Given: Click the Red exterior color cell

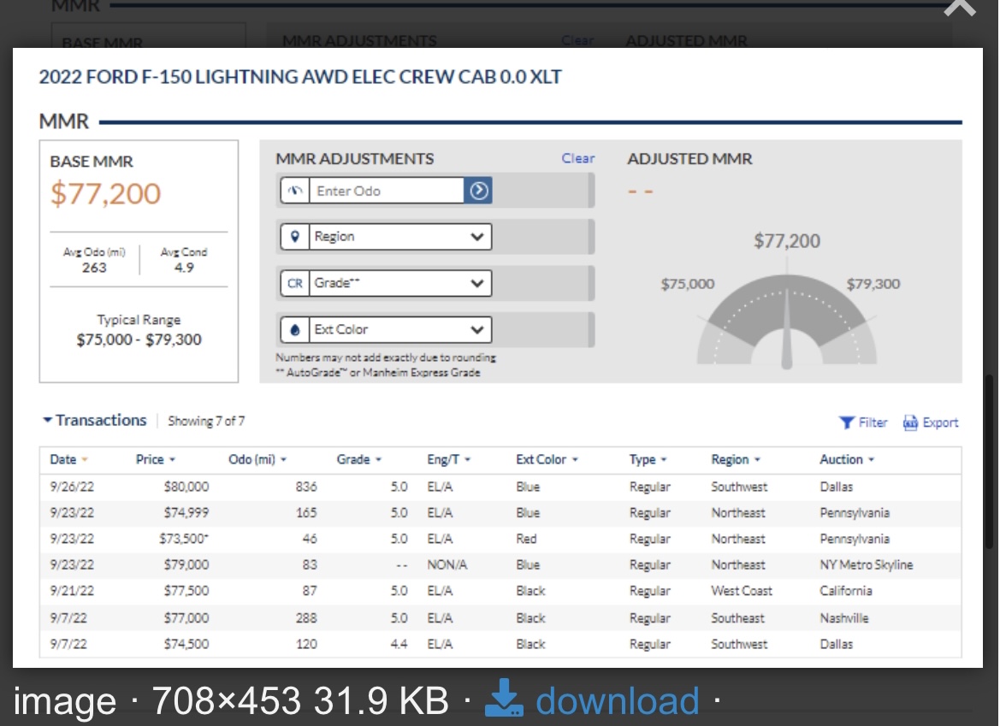Looking at the screenshot, I should (x=526, y=540).
